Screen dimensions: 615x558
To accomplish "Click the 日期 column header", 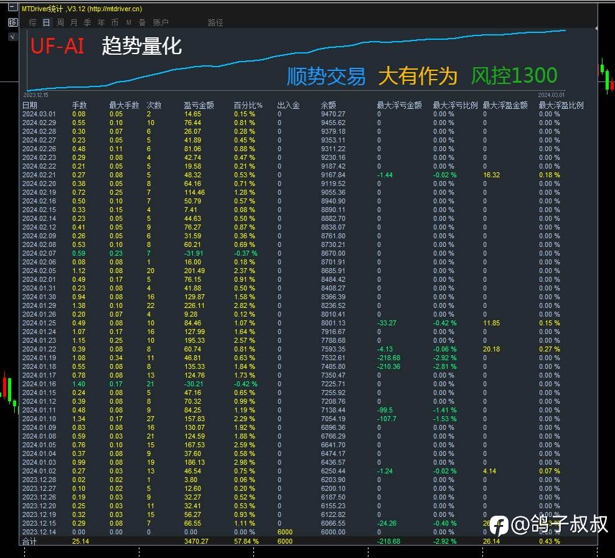I will 30,105.
